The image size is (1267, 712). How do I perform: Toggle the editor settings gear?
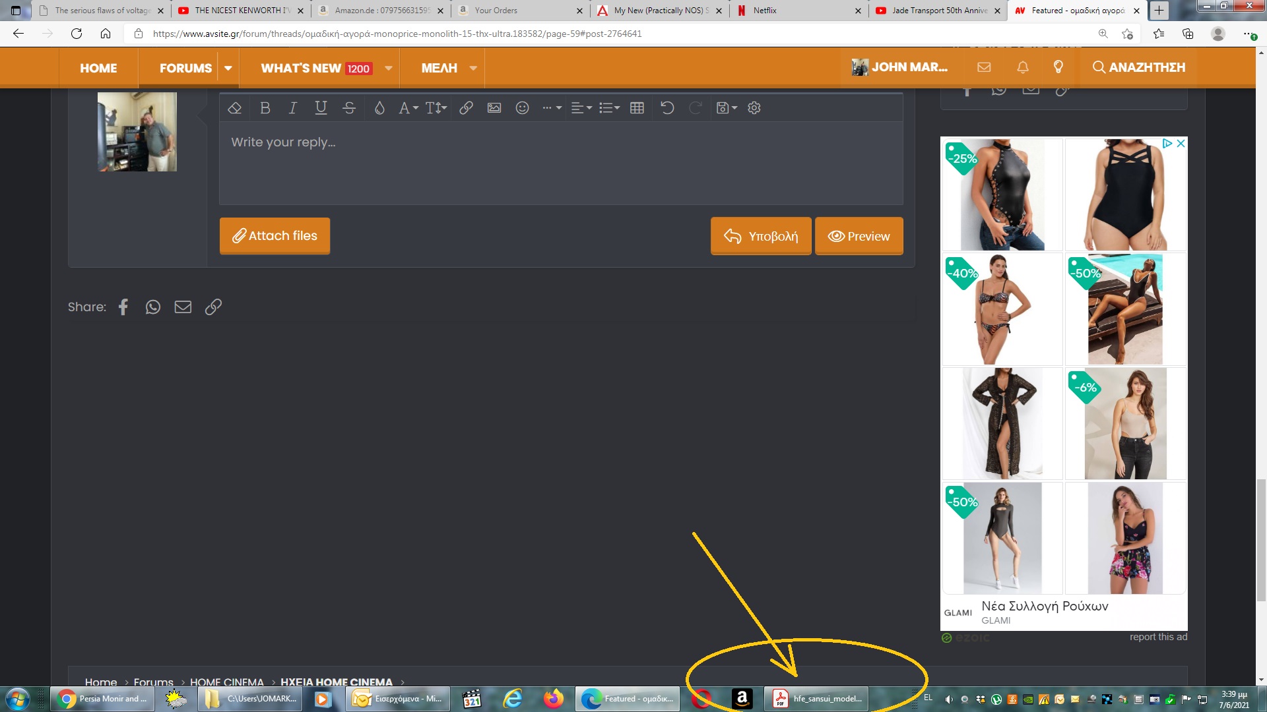coord(754,108)
